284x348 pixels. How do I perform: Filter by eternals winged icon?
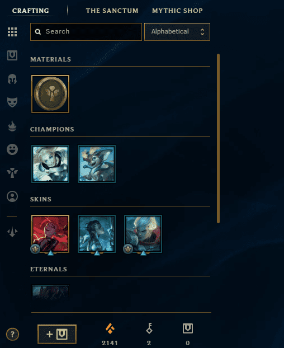[12, 173]
